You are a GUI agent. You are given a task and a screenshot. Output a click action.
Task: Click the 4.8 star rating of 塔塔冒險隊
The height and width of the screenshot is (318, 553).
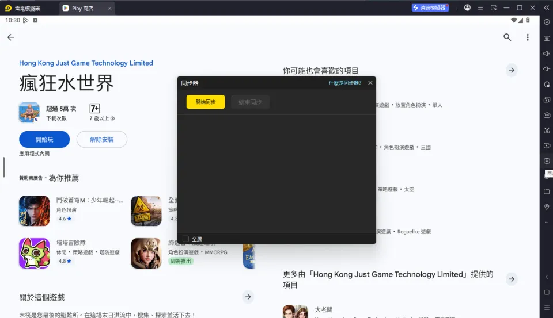pos(65,261)
